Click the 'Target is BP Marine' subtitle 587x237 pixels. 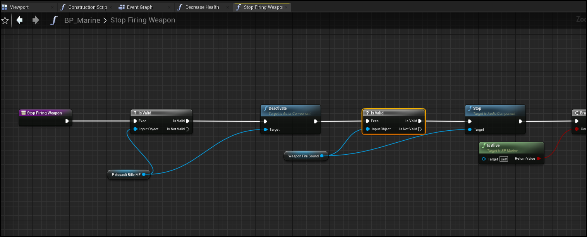click(x=502, y=151)
